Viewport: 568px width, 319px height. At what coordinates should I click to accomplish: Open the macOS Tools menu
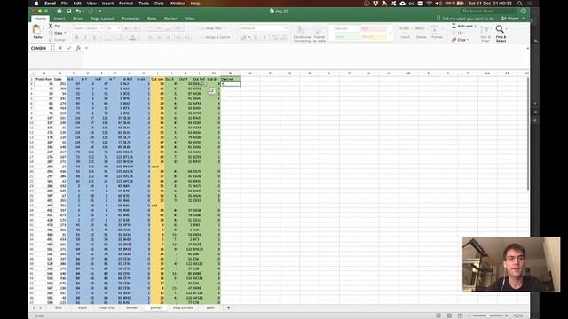[144, 4]
